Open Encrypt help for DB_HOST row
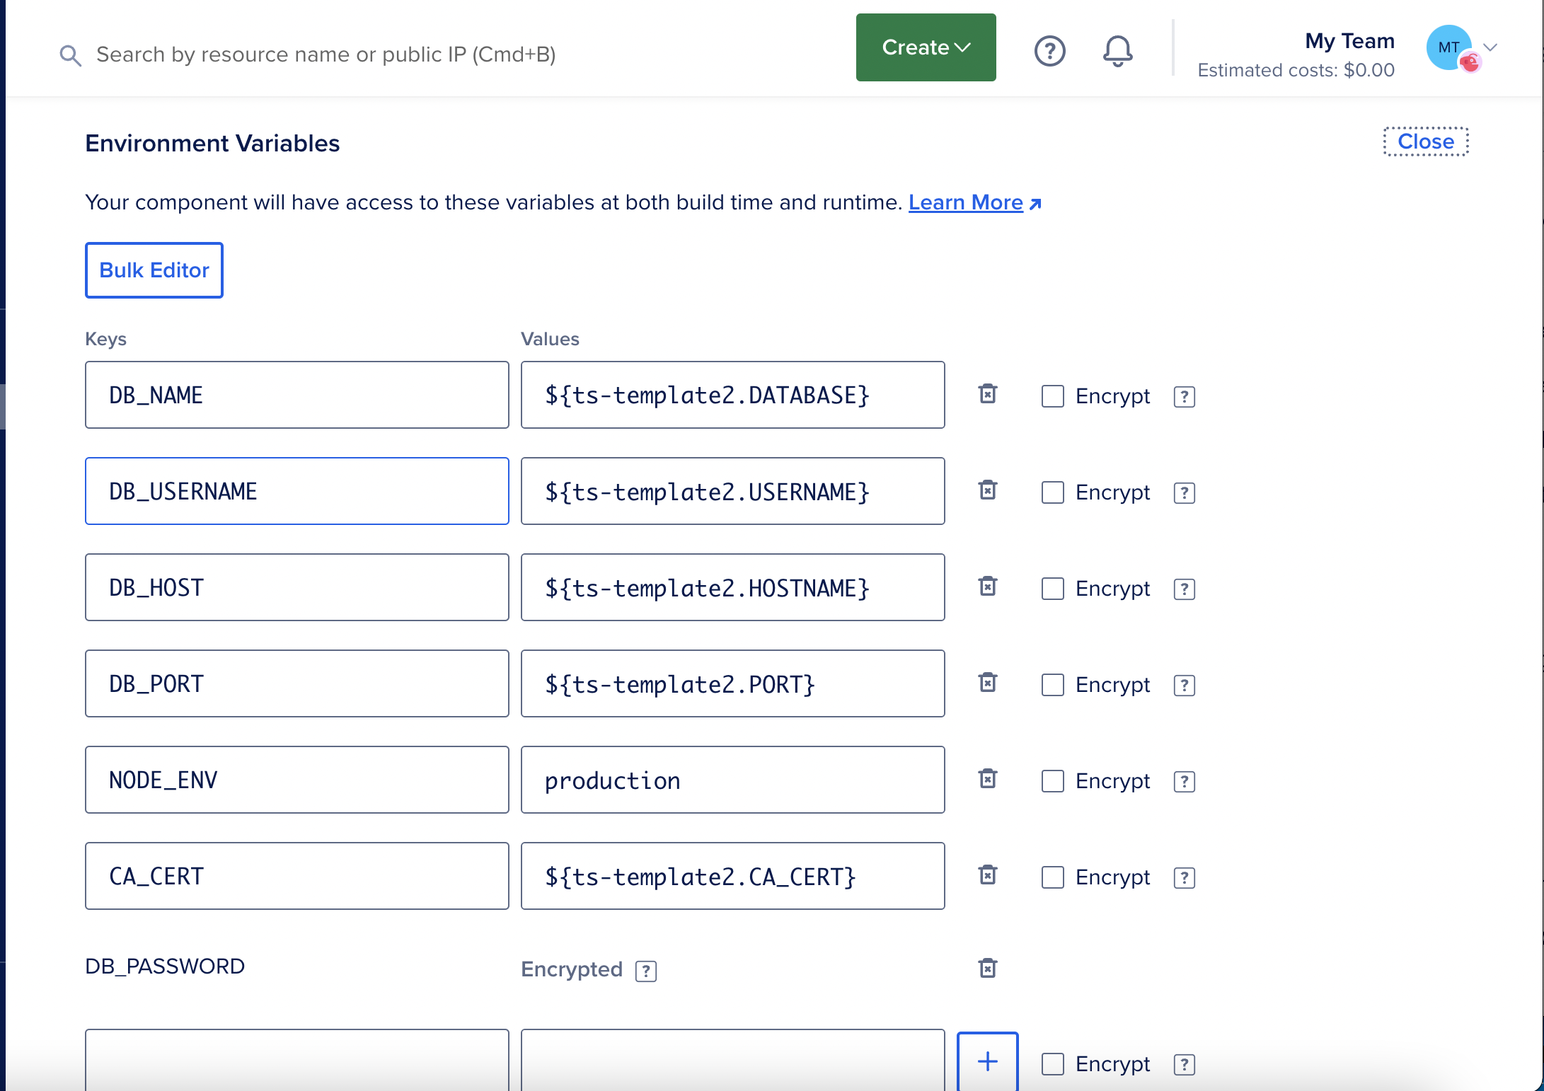 pos(1185,589)
